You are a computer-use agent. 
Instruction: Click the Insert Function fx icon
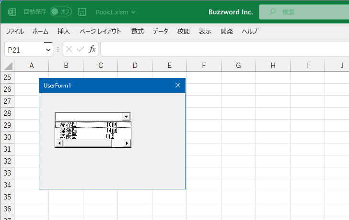click(92, 49)
